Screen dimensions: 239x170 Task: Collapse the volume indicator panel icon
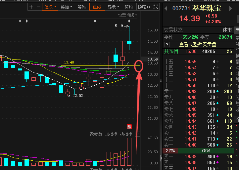coord(138,134)
